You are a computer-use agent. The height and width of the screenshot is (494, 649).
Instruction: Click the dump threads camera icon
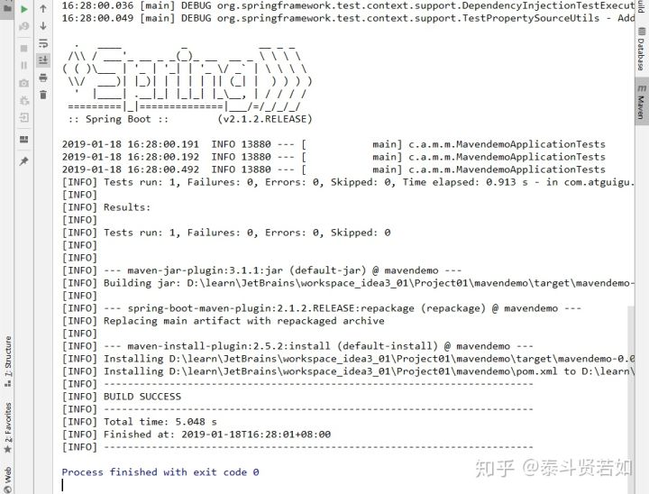pyautogui.click(x=24, y=83)
